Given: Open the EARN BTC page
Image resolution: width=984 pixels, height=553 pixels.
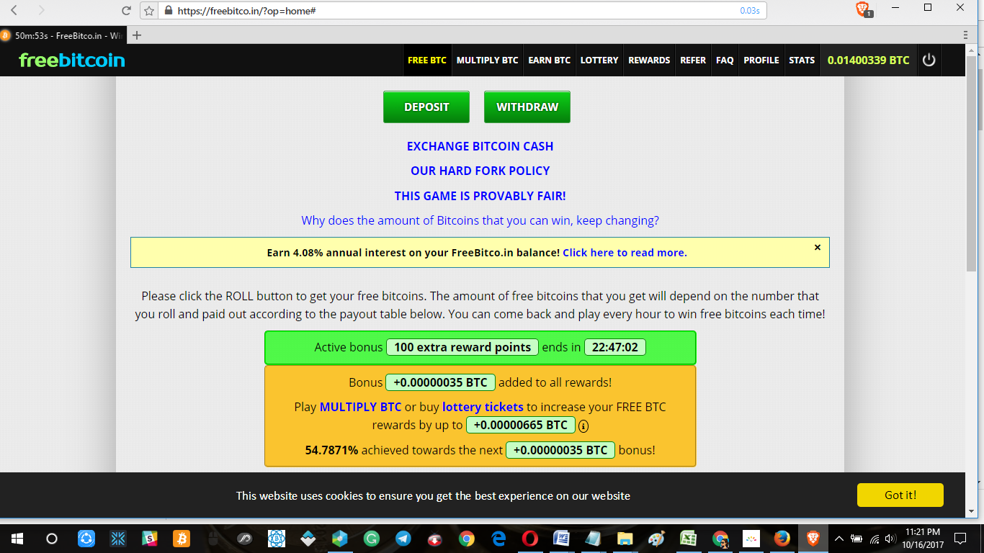Looking at the screenshot, I should (550, 60).
